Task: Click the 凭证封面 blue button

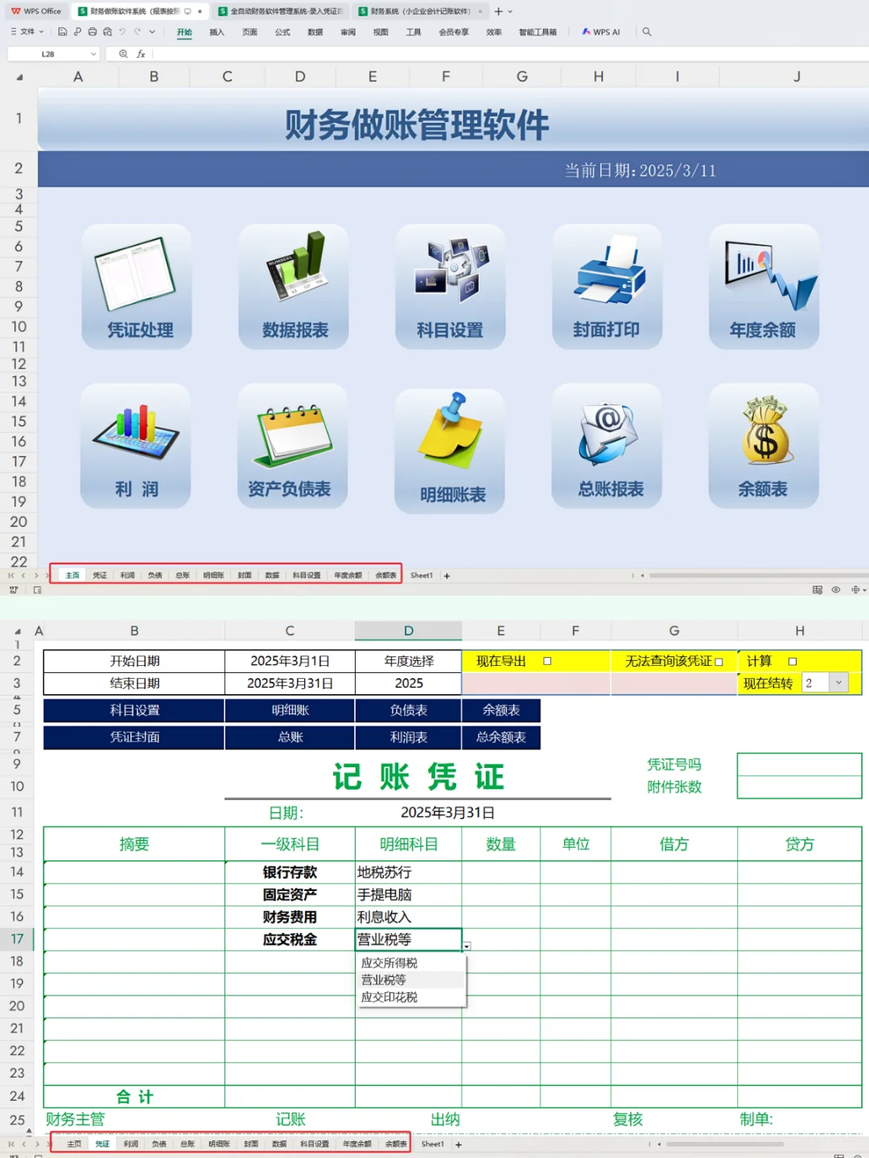Action: click(x=134, y=737)
